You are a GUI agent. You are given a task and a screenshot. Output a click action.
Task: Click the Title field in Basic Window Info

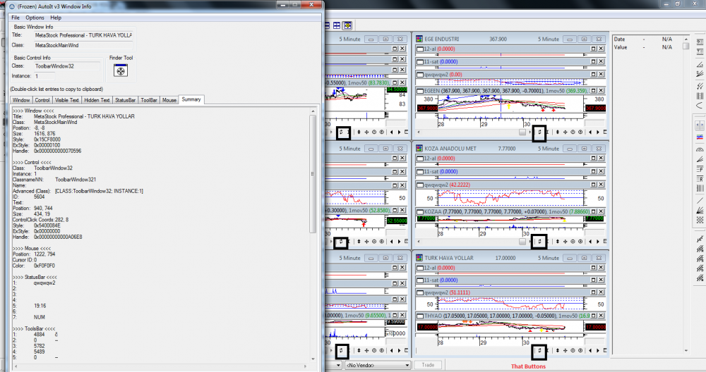[x=83, y=35]
